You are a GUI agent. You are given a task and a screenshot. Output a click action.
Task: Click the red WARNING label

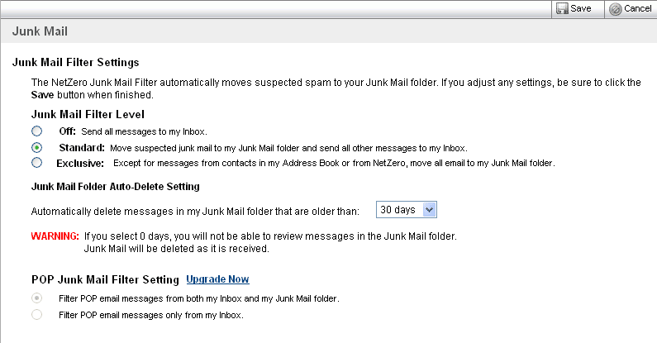coord(55,236)
